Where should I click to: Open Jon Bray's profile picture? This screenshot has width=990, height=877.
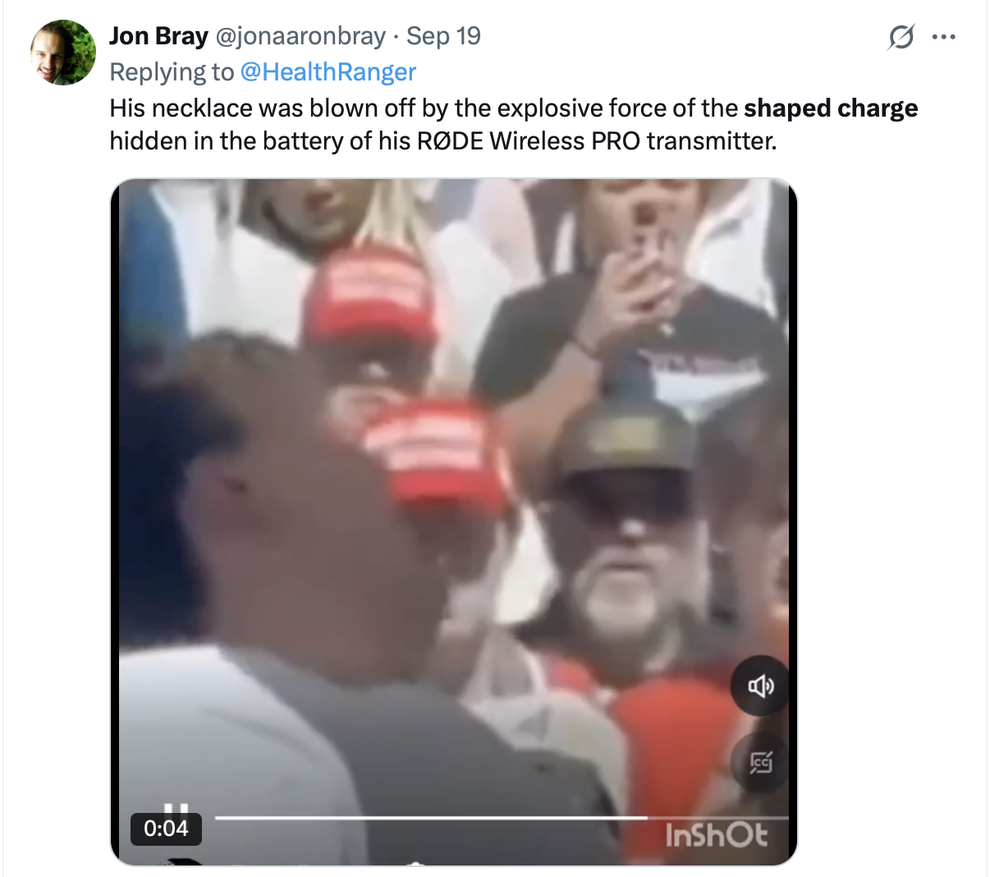[x=63, y=53]
